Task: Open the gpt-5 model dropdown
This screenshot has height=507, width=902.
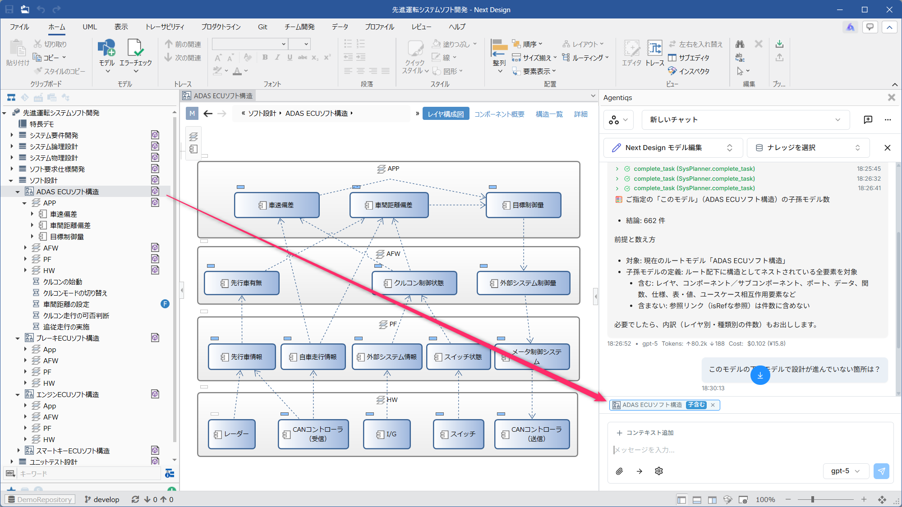Action: pos(845,471)
